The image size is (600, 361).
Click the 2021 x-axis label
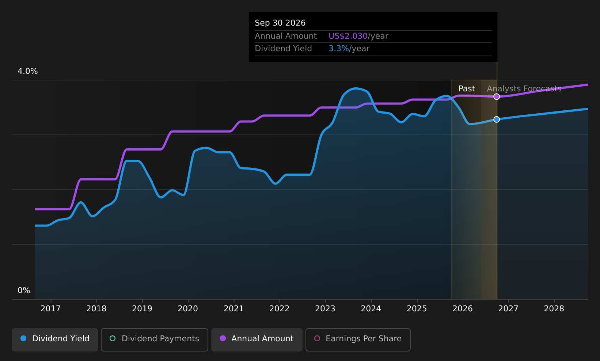click(x=233, y=309)
